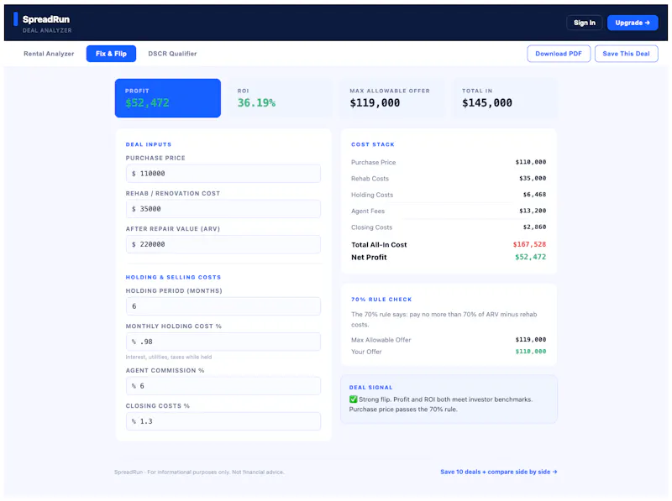
Task: Click the Closing Costs $2,860 value
Action: pos(534,227)
